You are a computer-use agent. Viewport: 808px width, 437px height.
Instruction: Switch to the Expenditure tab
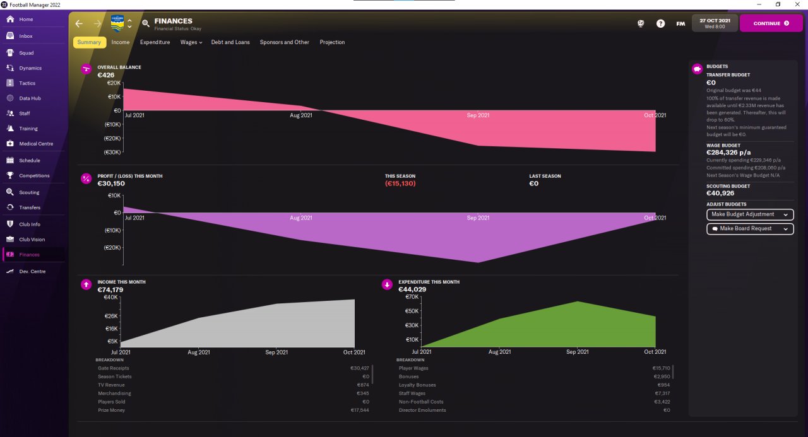155,42
